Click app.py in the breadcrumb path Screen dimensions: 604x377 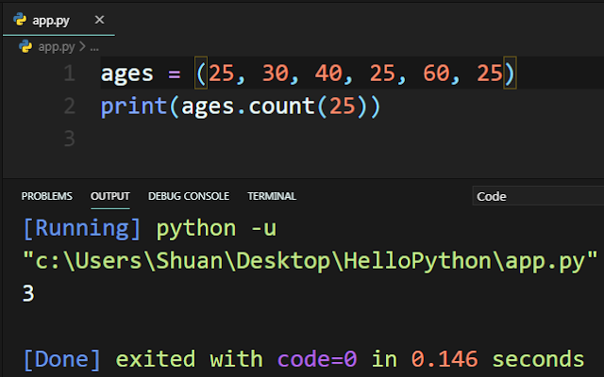tap(57, 47)
